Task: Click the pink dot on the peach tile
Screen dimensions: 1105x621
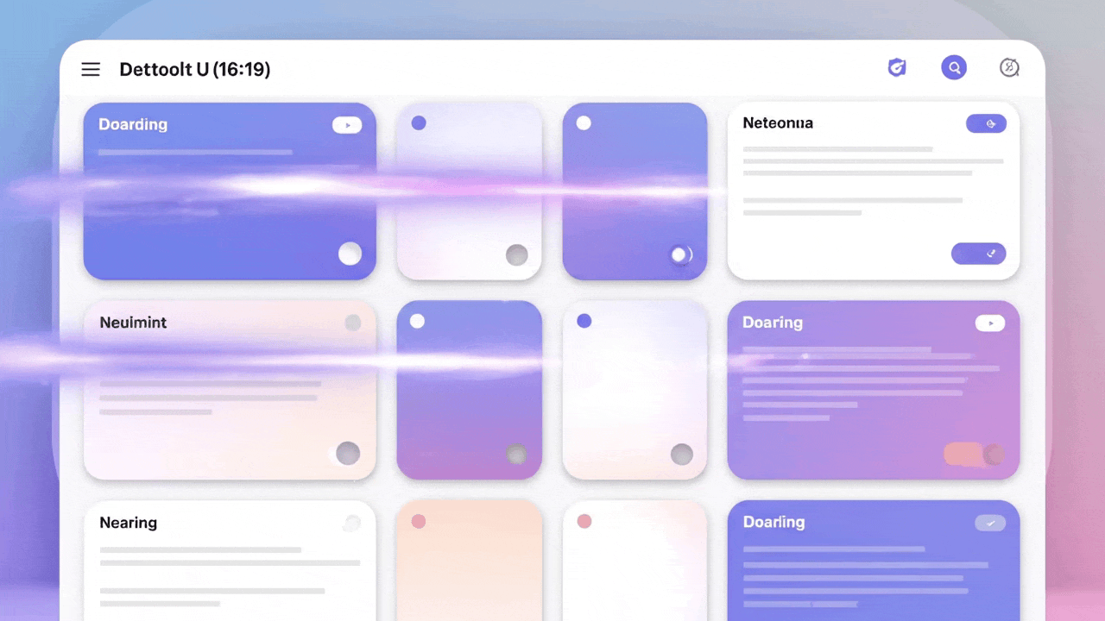Action: point(419,521)
